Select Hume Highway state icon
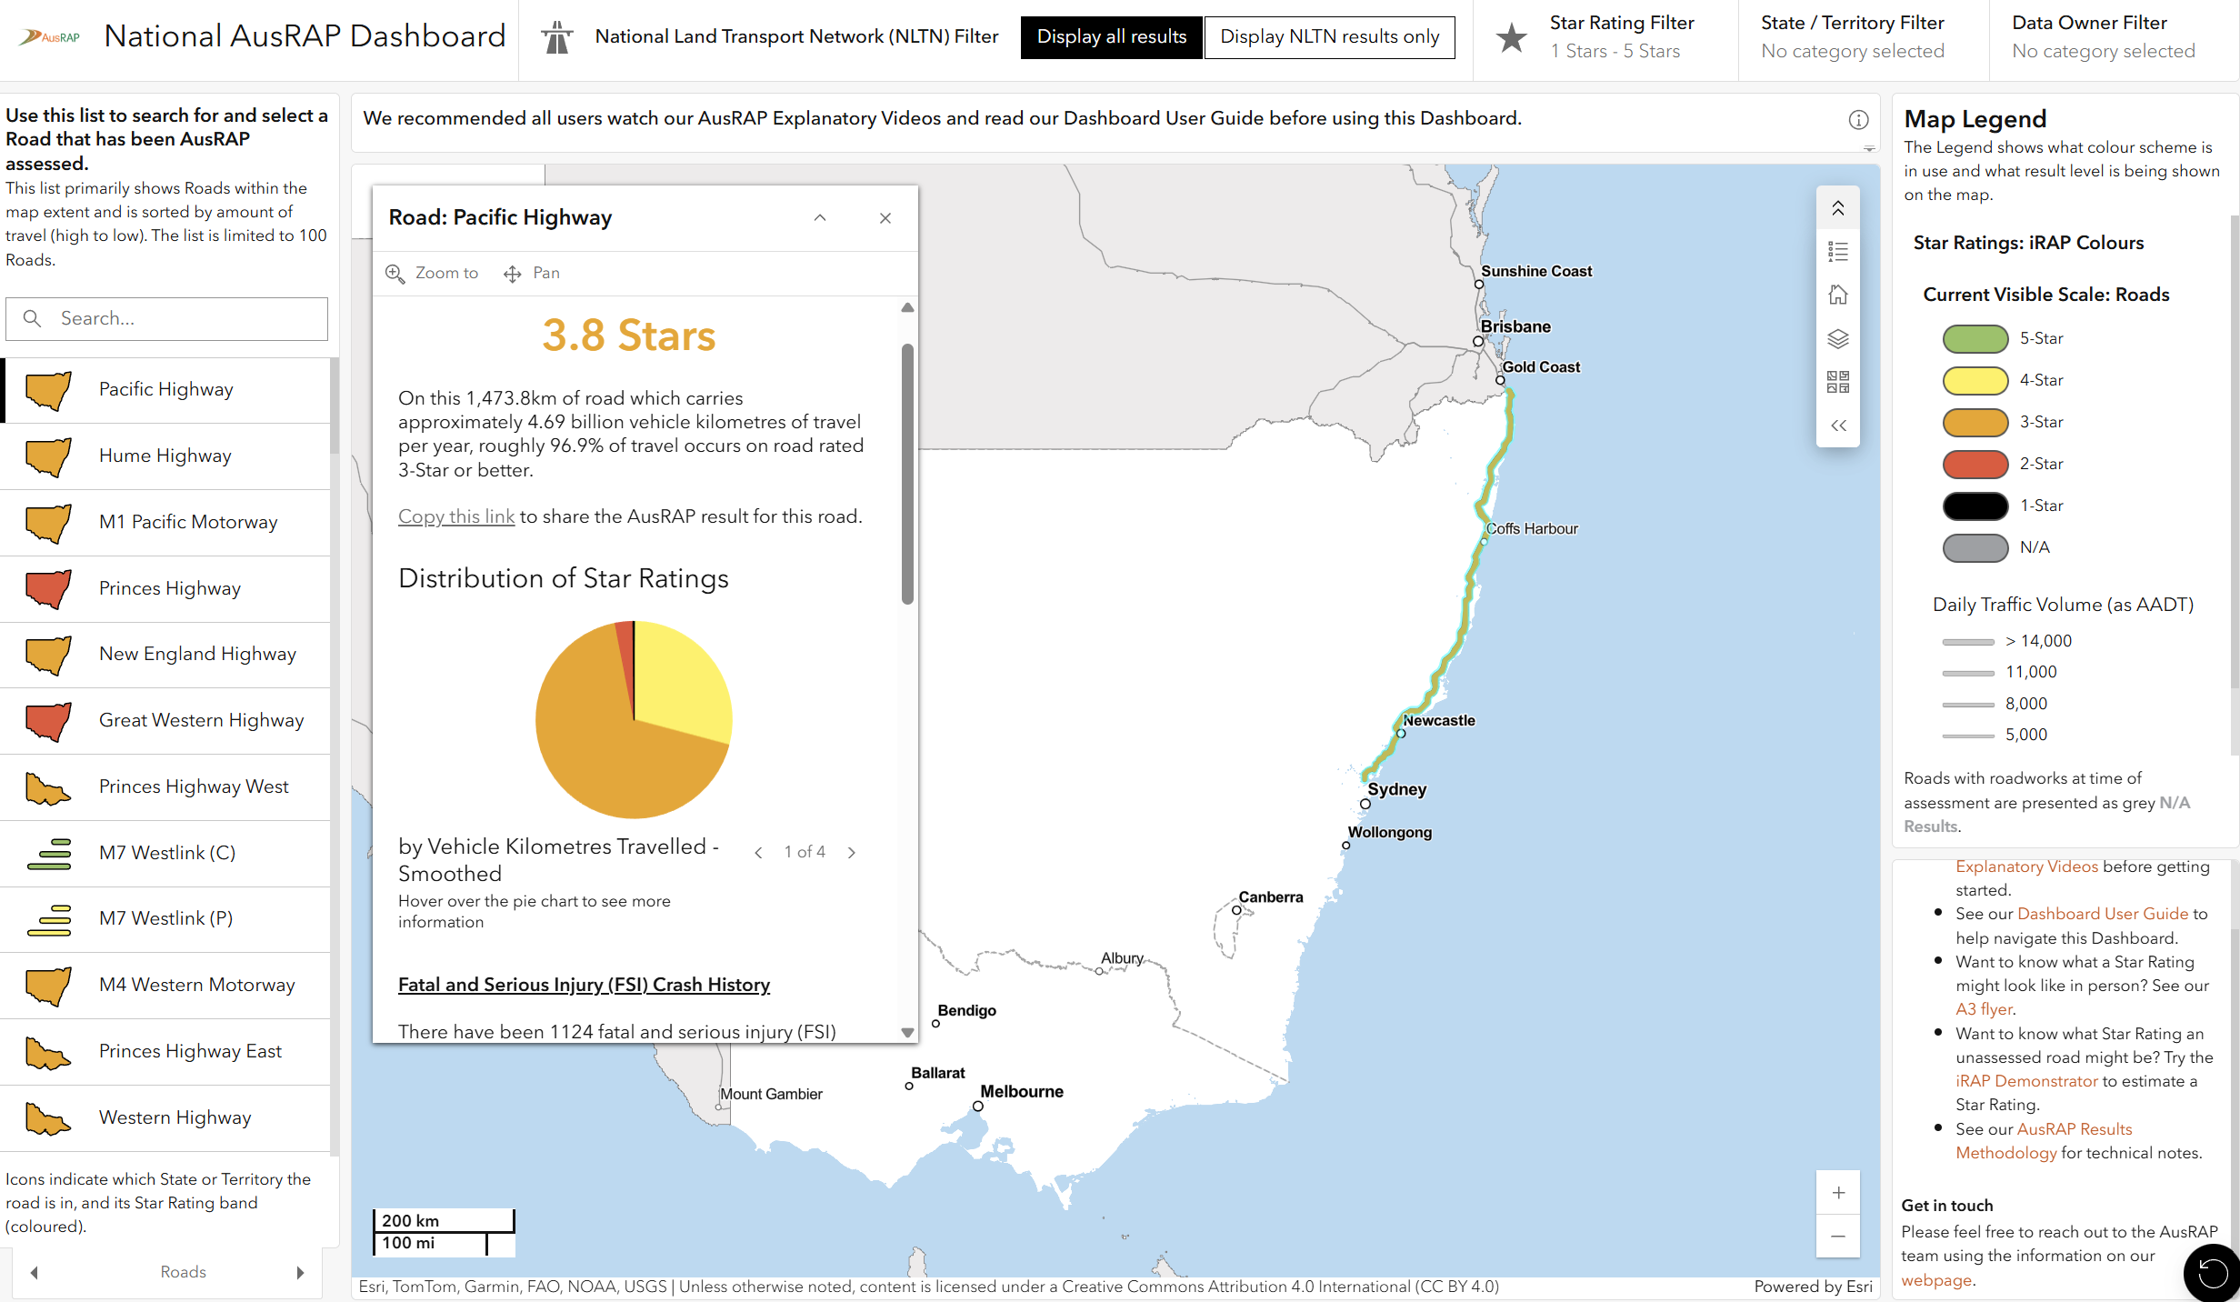The width and height of the screenshot is (2240, 1302). pyautogui.click(x=48, y=456)
